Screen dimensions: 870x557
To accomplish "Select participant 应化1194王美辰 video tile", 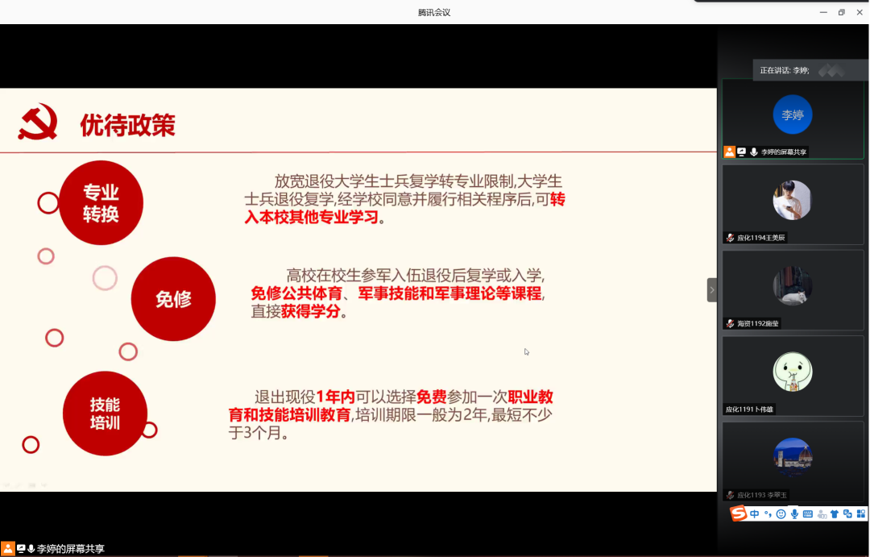I will [x=793, y=201].
